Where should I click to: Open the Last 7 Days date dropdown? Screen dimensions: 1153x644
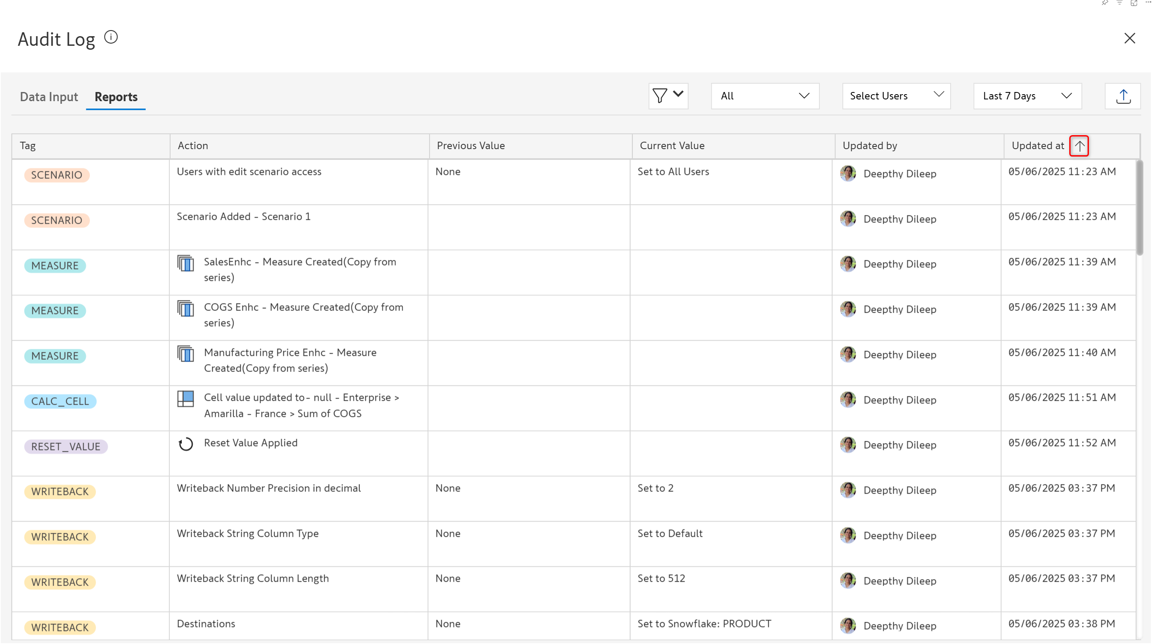click(1027, 96)
